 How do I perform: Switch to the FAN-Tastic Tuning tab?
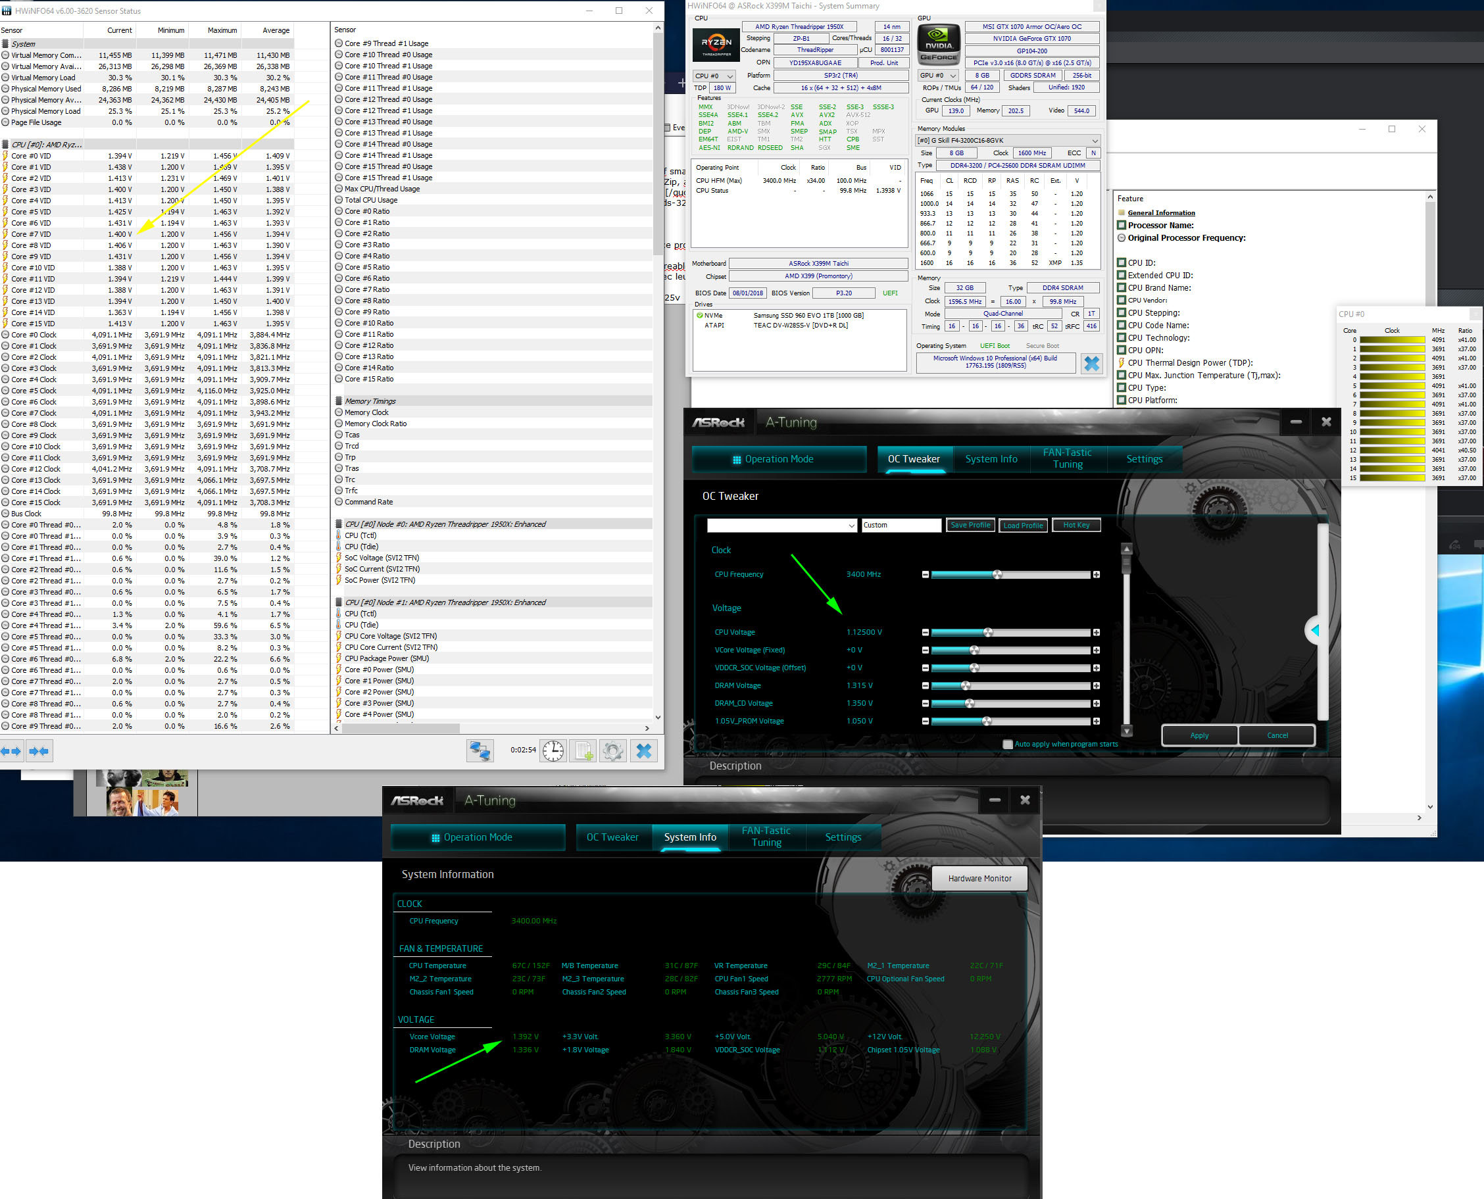1068,458
